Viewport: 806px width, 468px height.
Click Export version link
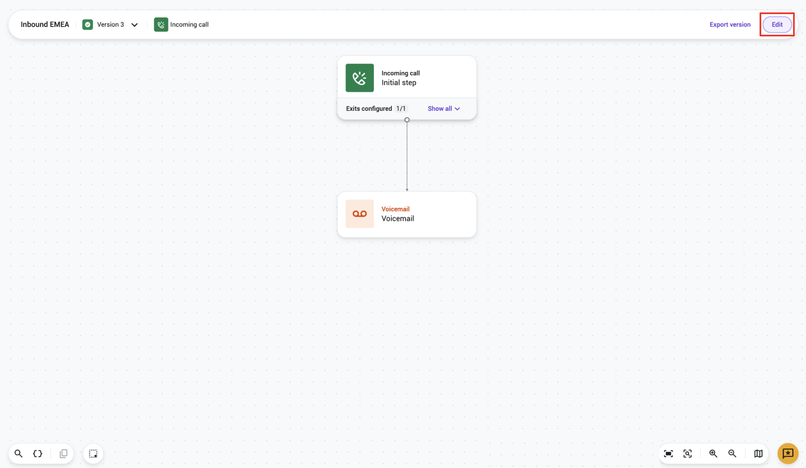tap(730, 24)
